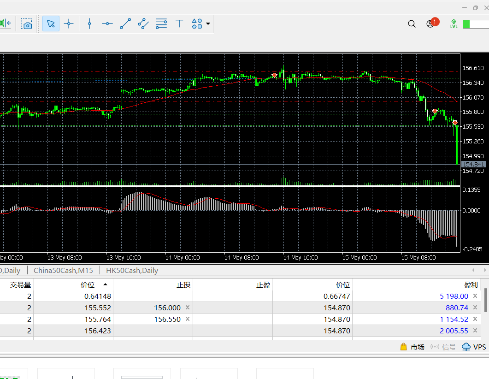Click the chart shift icon in toolbar

(x=6, y=24)
